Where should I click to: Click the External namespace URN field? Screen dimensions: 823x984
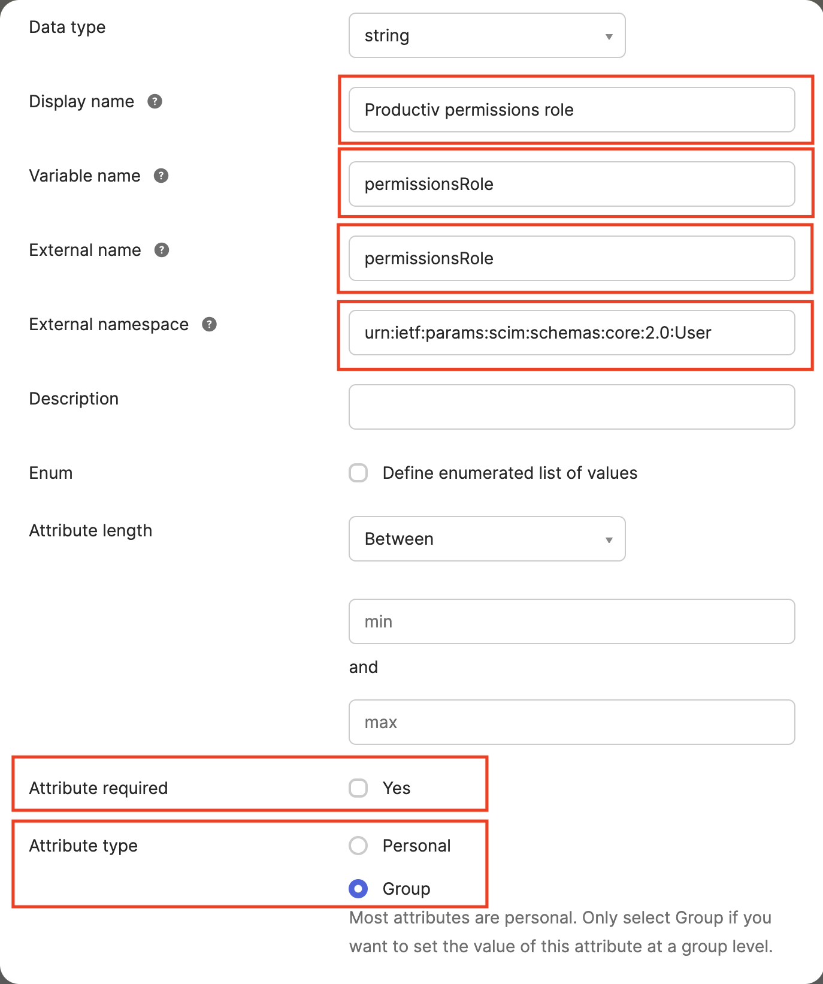coord(571,333)
